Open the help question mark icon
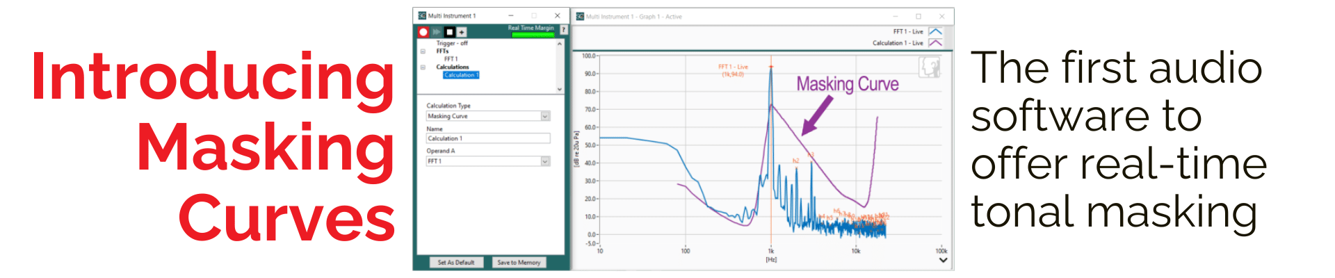Image resolution: width=1335 pixels, height=278 pixels. (563, 30)
